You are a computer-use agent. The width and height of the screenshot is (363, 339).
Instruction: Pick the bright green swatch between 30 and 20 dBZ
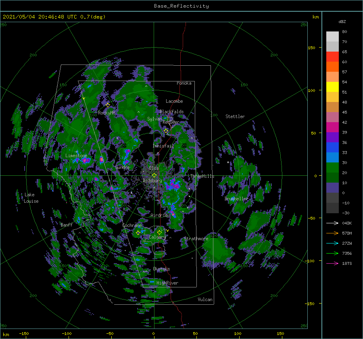point(332,168)
